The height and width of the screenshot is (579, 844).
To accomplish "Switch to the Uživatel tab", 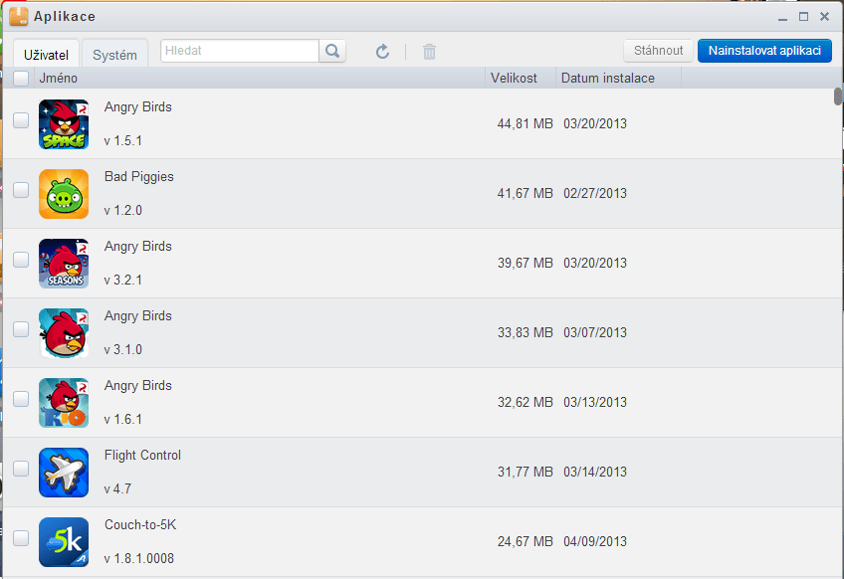I will tap(47, 54).
